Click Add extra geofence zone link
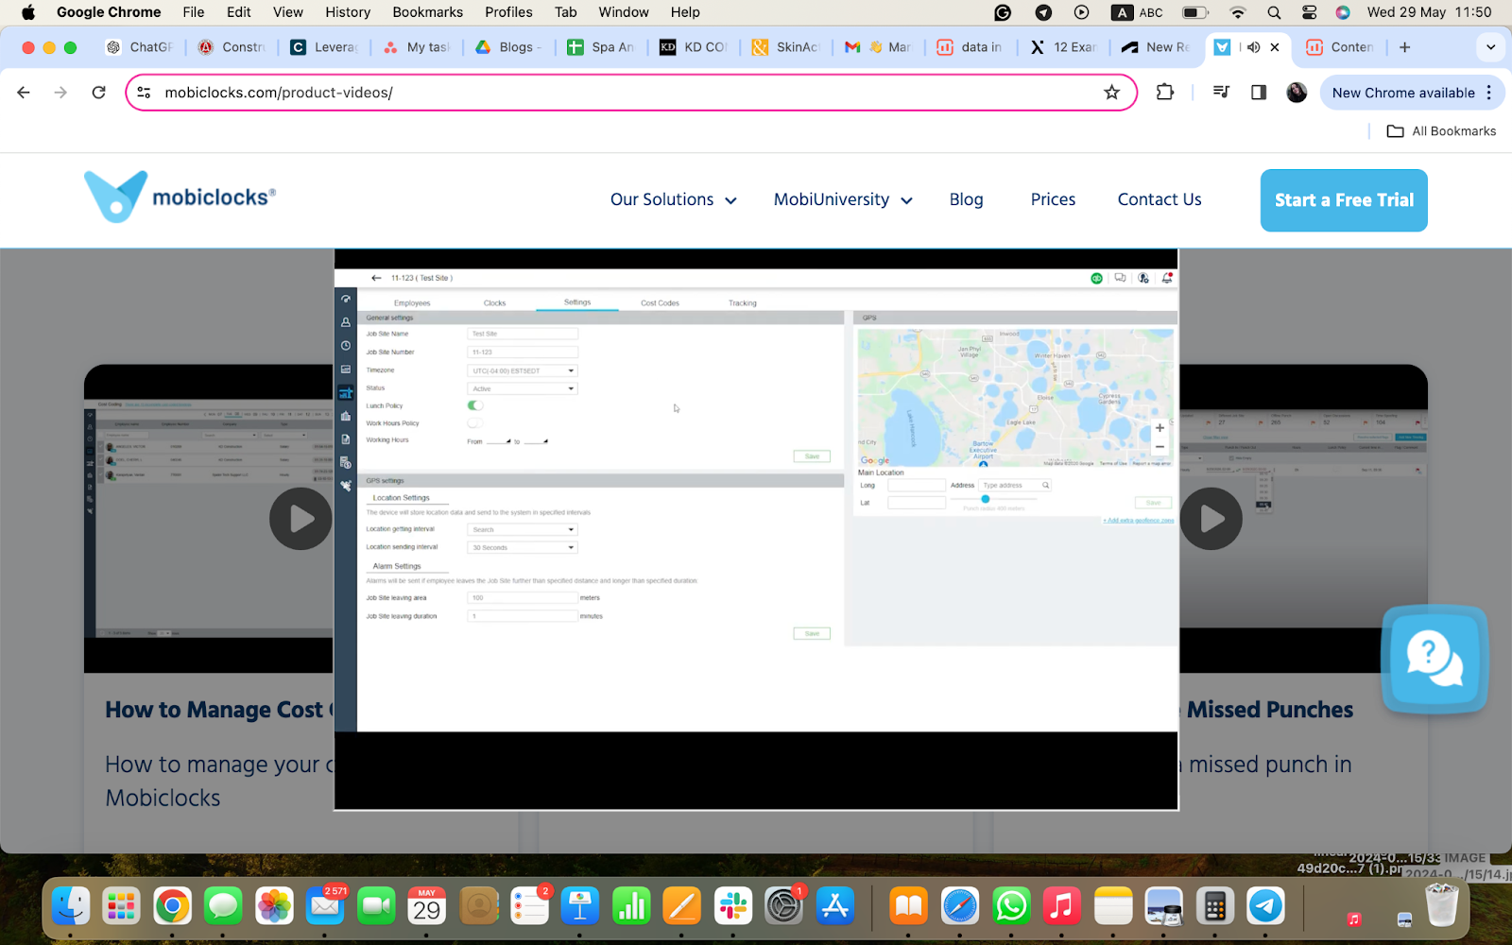This screenshot has width=1512, height=945. click(1139, 521)
